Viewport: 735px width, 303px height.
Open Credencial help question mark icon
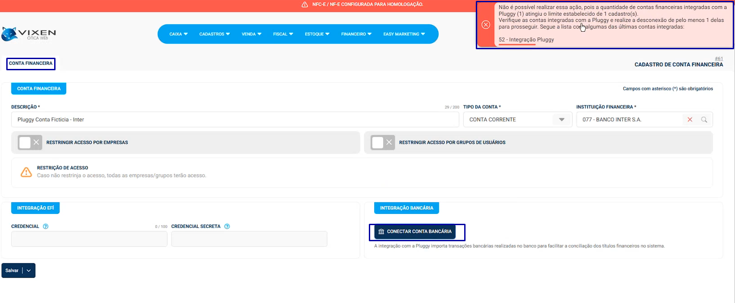[46, 226]
